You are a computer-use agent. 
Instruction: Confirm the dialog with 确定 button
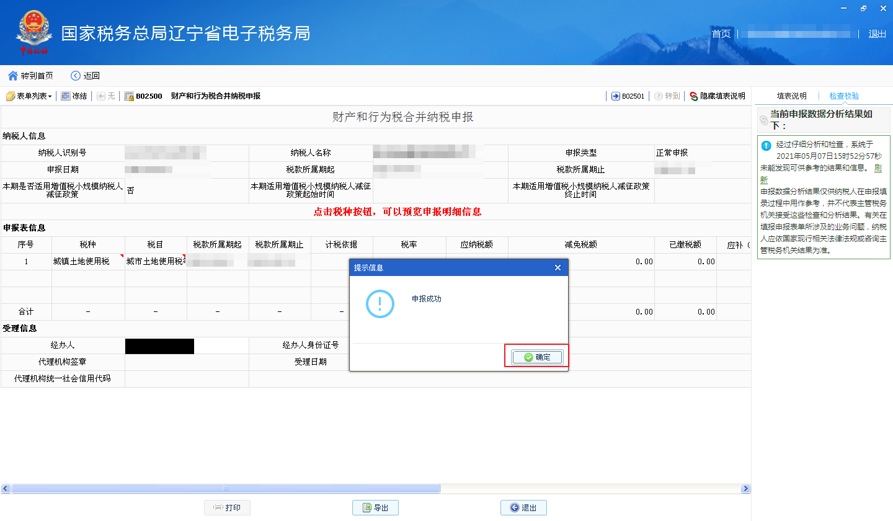(x=537, y=357)
